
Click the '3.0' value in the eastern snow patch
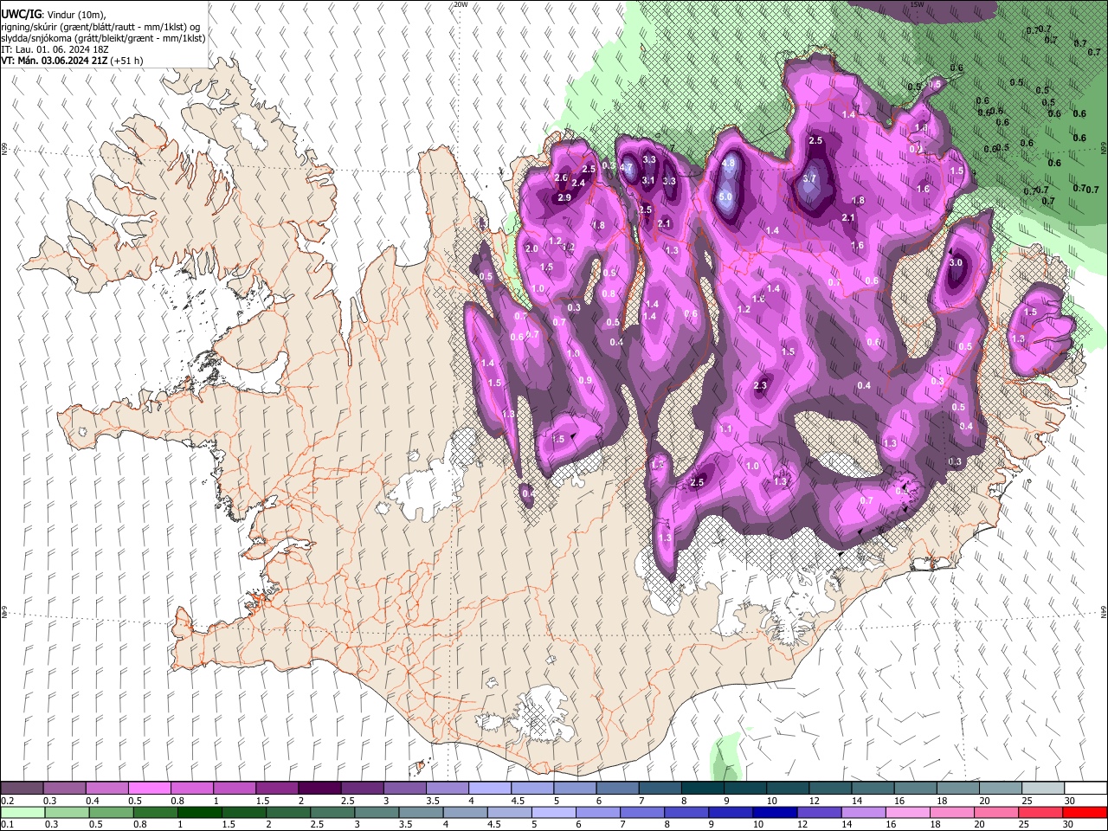[x=956, y=262]
